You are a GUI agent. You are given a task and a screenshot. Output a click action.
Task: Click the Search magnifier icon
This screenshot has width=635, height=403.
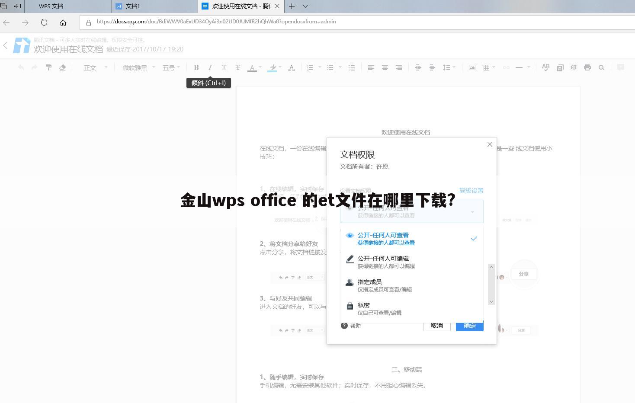[x=601, y=67]
